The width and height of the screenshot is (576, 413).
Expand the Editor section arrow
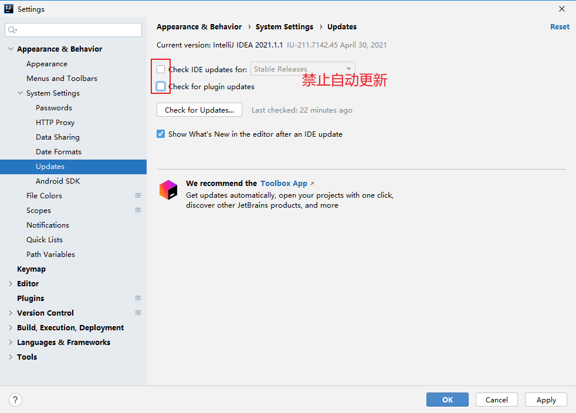(x=11, y=284)
